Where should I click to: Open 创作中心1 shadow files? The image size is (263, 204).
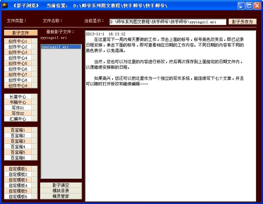(18, 41)
